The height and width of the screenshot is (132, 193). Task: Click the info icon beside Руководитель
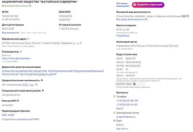[21, 52]
